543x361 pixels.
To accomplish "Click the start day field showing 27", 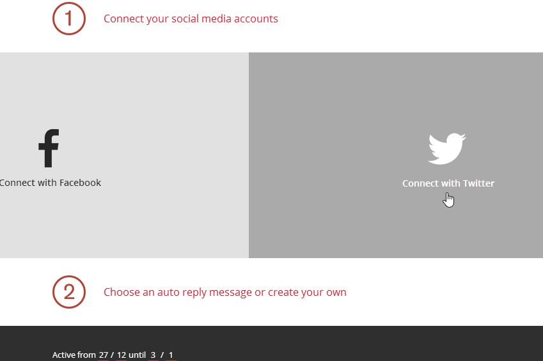I will (x=103, y=355).
